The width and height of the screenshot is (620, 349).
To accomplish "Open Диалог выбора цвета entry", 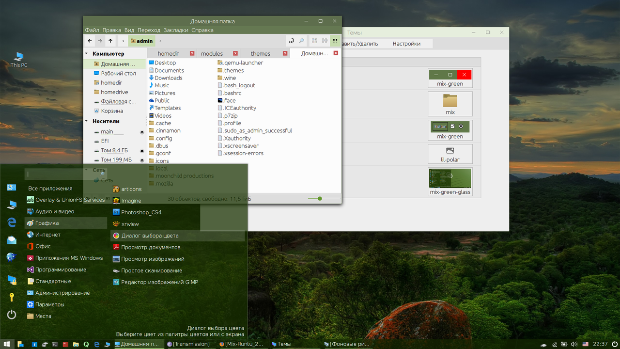I will tap(177, 236).
